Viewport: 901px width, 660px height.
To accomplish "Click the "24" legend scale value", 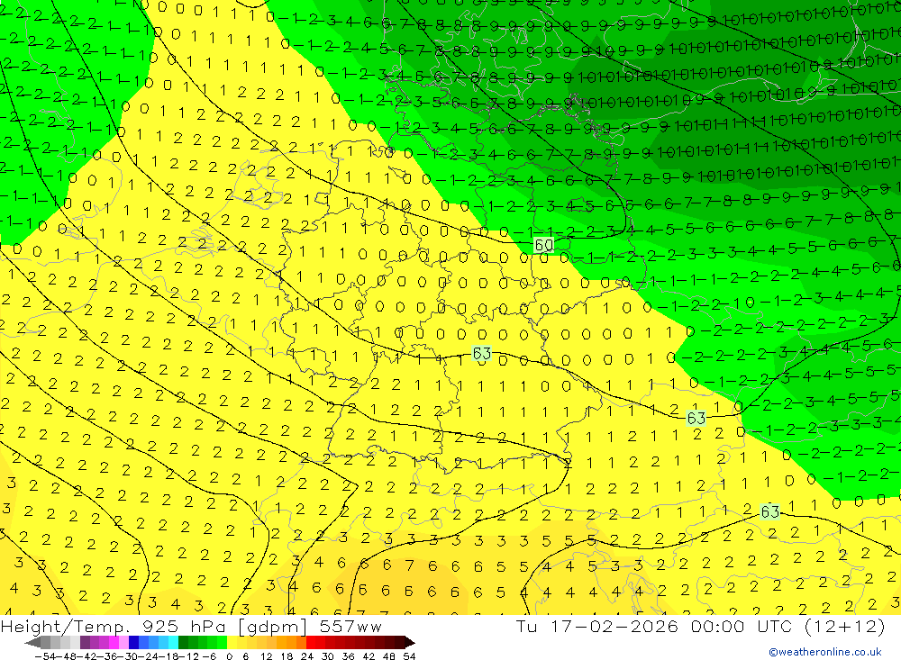I will tap(307, 656).
